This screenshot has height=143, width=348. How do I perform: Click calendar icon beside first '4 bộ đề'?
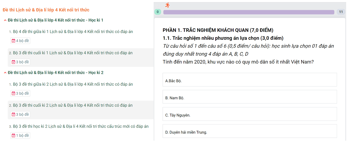[13, 41]
